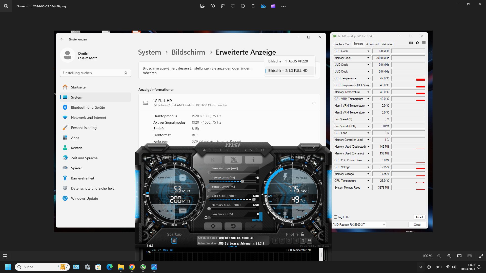Switch to GPU-Z Advanced tab
Image resolution: width=486 pixels, height=273 pixels.
pyautogui.click(x=372, y=44)
